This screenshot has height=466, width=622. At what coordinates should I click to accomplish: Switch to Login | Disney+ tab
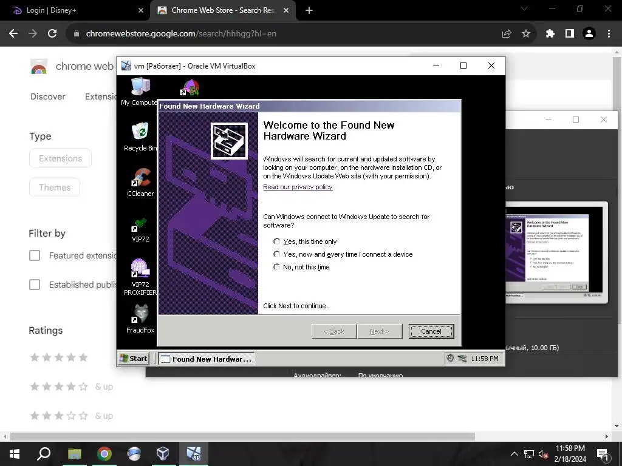coord(75,10)
